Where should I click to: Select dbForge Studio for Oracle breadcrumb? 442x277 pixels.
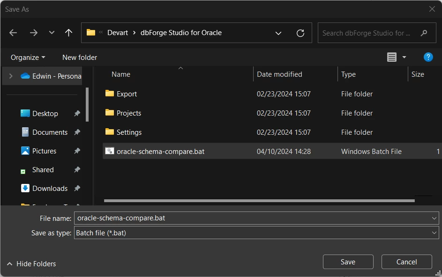(x=181, y=33)
